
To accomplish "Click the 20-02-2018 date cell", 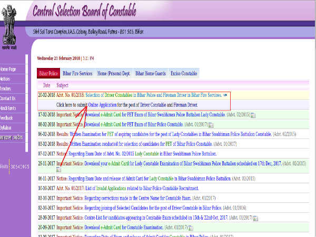I will [46, 95].
